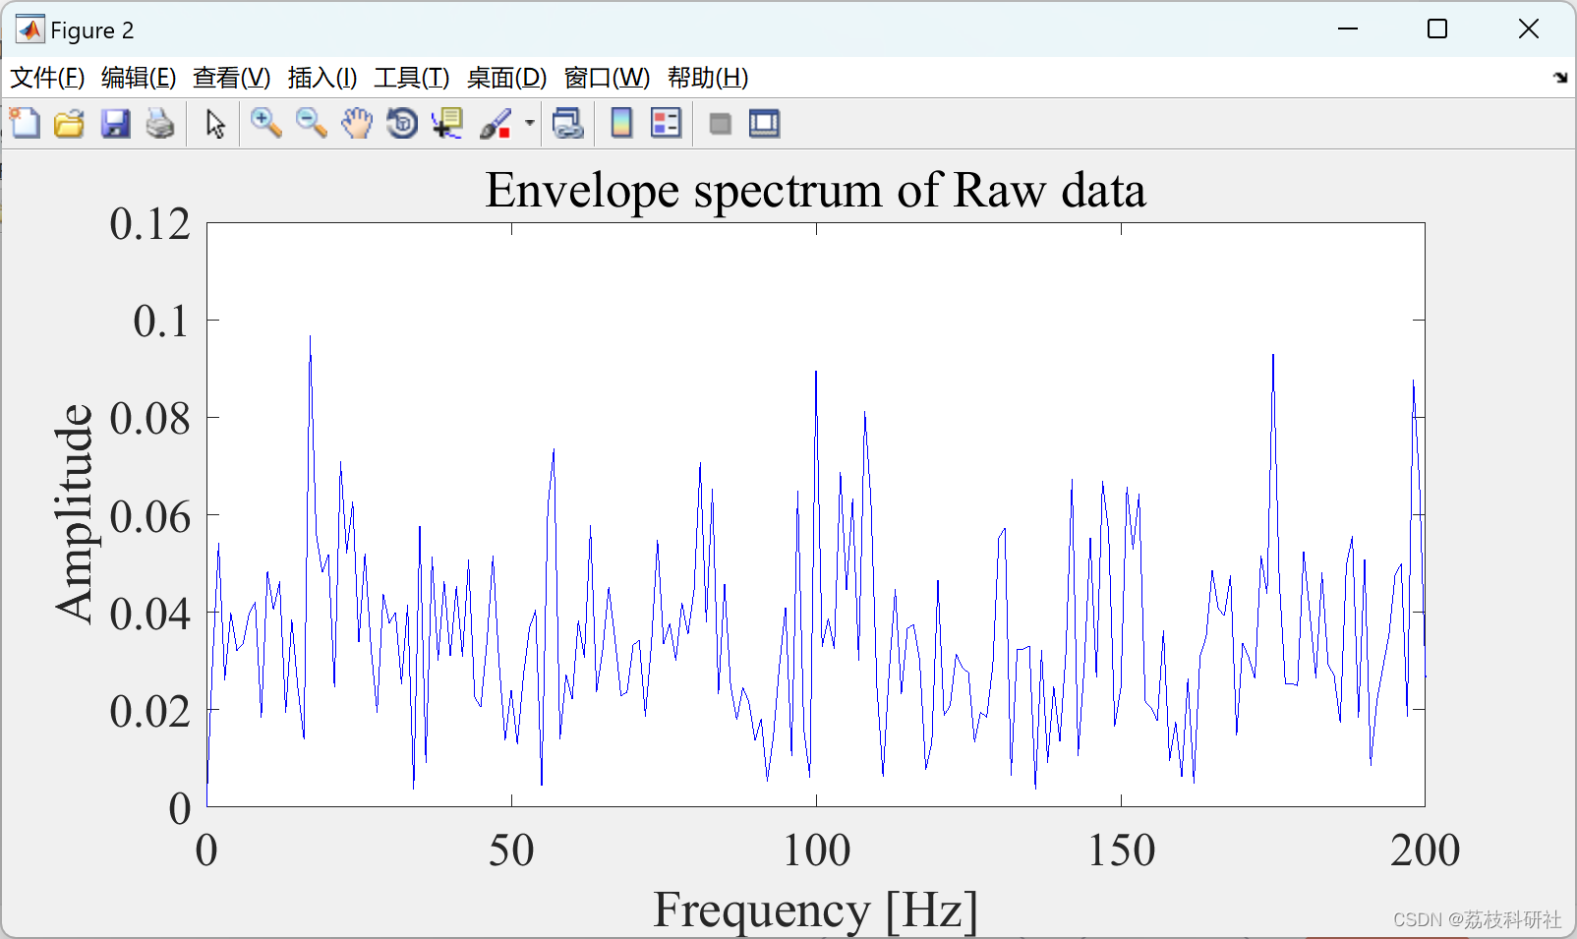
Task: Open the 工具(T) menu
Action: pos(412,78)
